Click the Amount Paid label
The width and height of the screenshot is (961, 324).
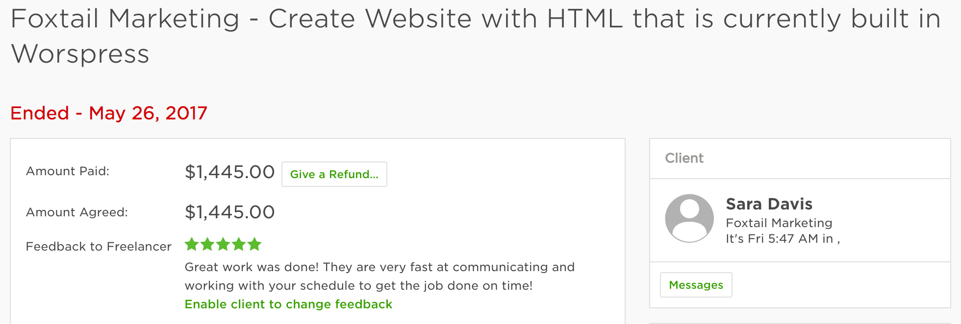pyautogui.click(x=68, y=171)
